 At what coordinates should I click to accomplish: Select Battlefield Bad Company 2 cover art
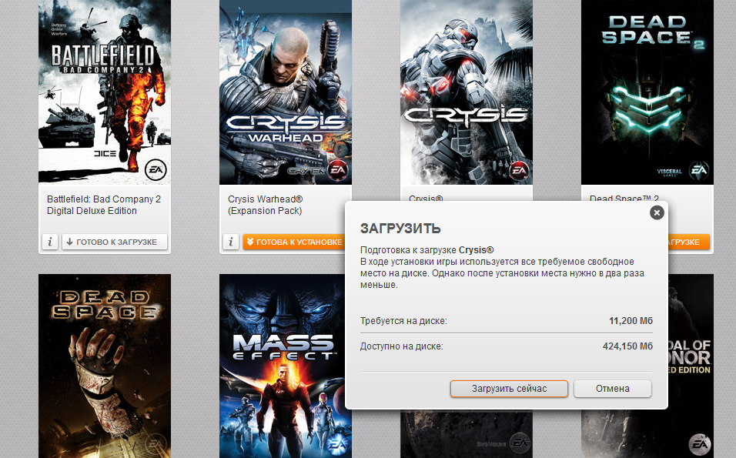105,92
